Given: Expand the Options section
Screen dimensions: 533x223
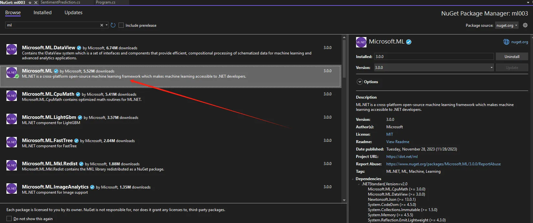Looking at the screenshot, I should (360, 82).
